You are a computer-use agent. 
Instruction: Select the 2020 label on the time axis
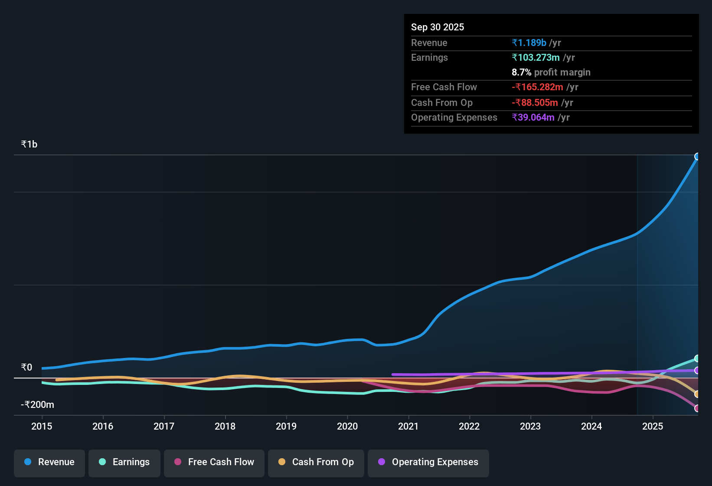coord(347,427)
